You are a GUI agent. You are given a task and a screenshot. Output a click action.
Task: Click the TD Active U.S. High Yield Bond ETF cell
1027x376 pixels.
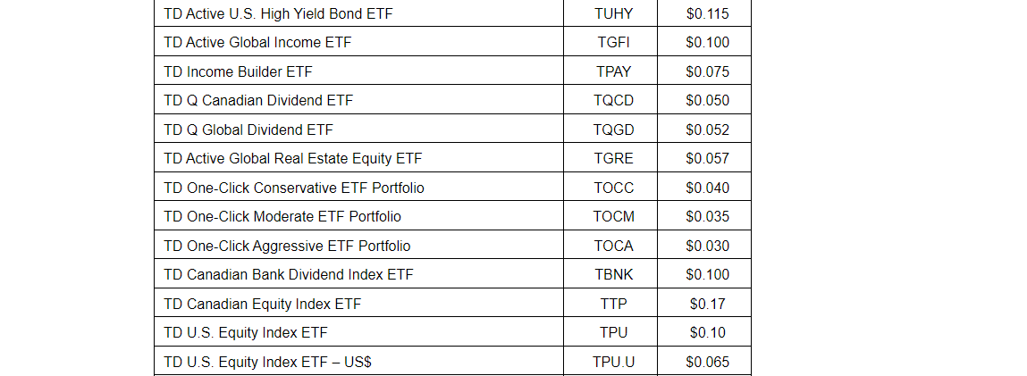tap(278, 13)
